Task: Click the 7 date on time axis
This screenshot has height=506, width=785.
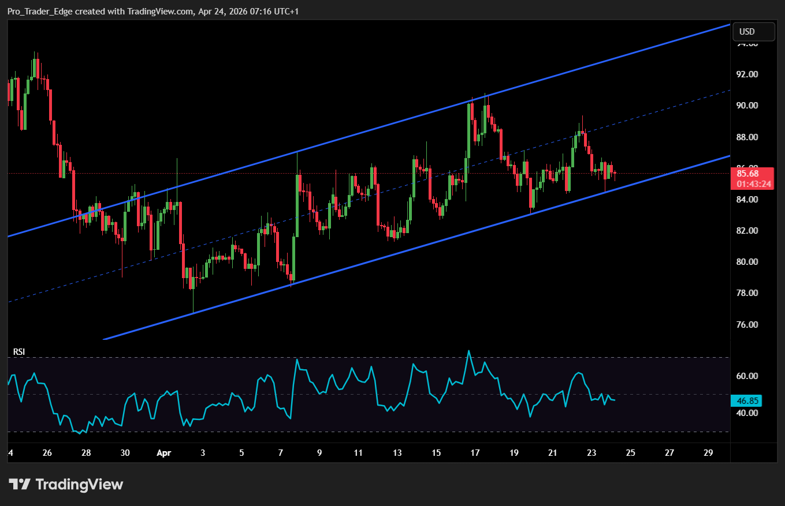Action: (281, 453)
